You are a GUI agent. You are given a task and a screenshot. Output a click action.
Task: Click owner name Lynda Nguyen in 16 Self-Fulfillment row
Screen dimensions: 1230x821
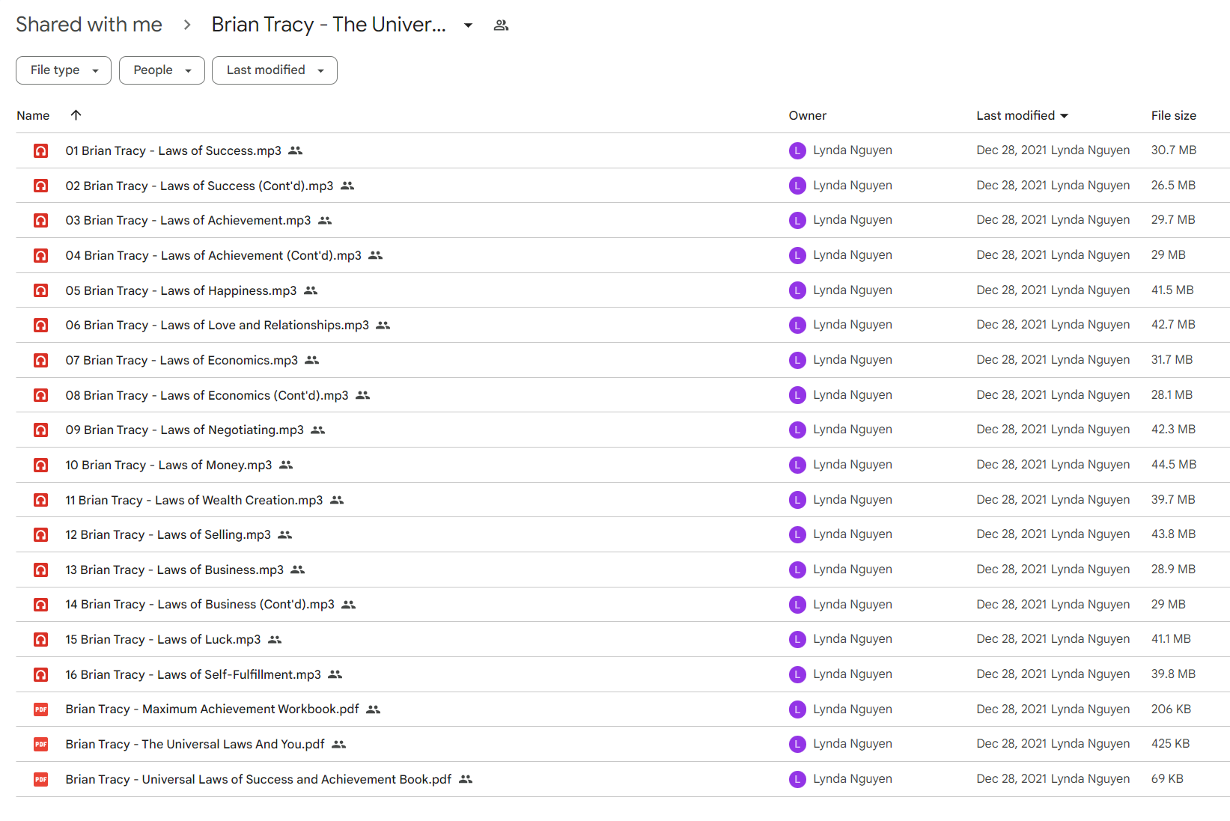coord(853,674)
